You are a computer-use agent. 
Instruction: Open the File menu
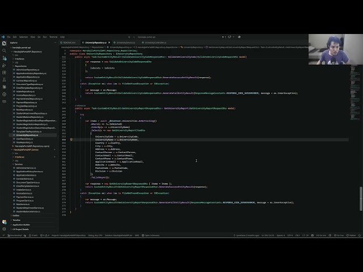point(9,37)
